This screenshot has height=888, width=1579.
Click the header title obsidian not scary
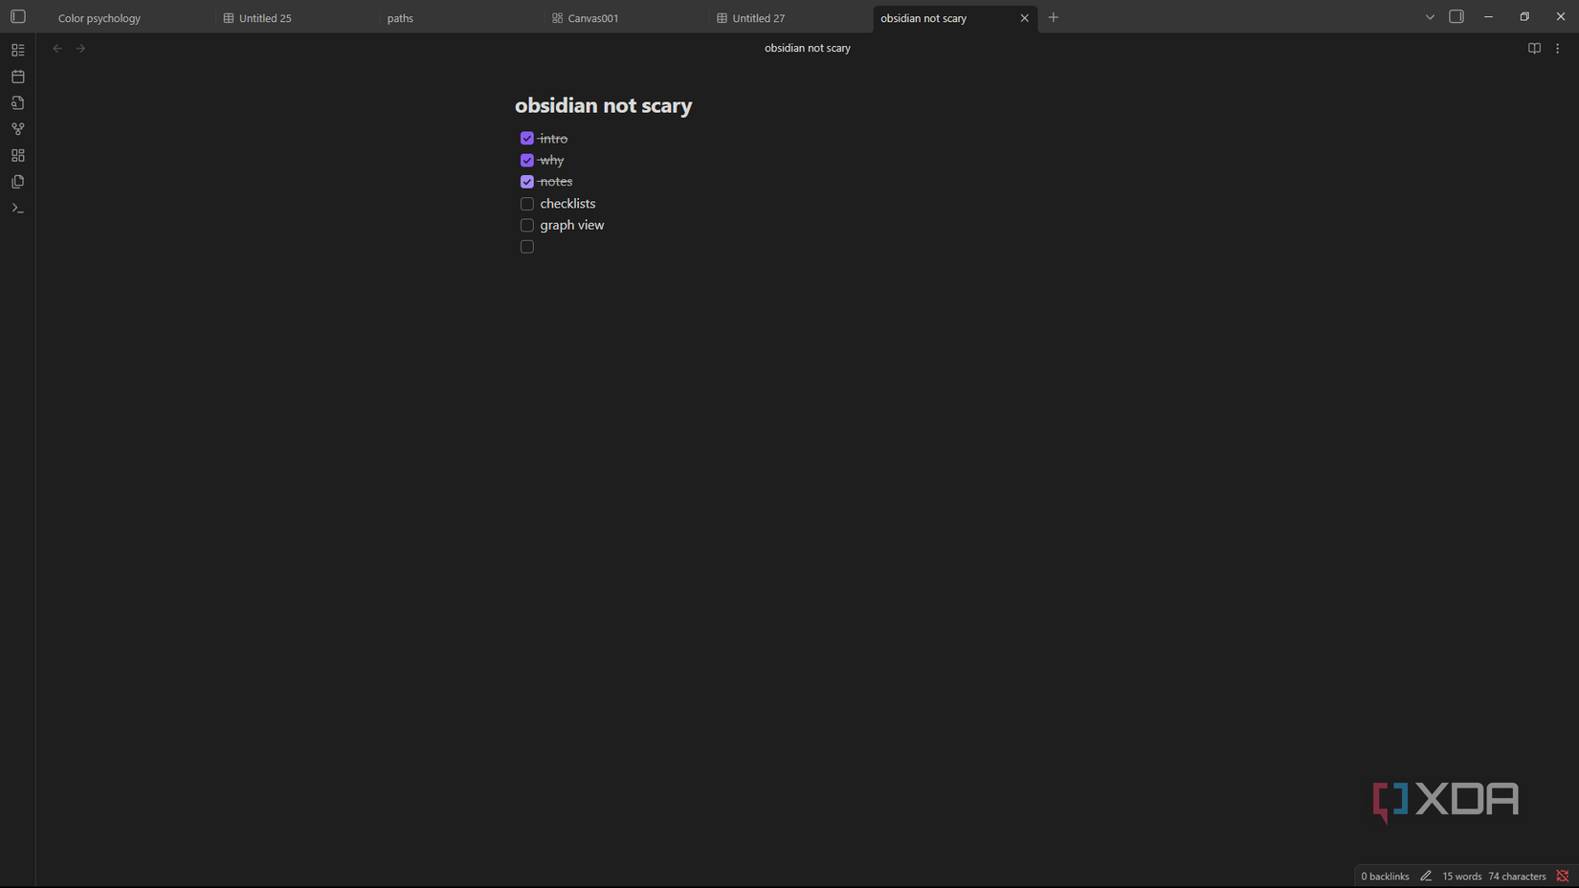(x=808, y=48)
